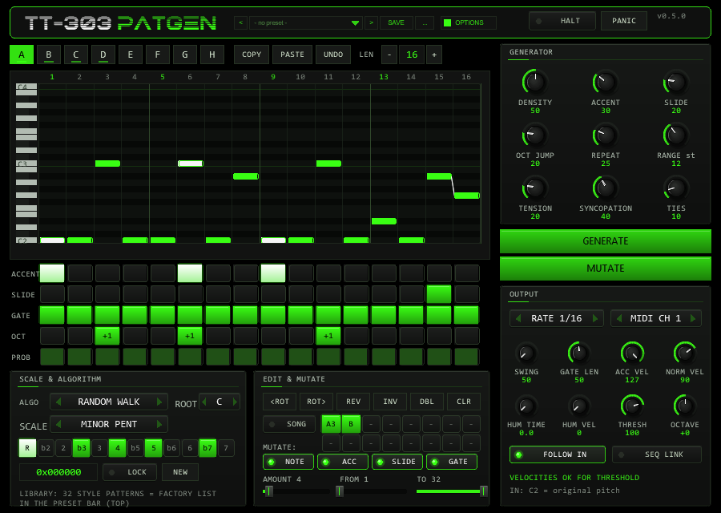Adjust the Repeat knob

tap(605, 135)
